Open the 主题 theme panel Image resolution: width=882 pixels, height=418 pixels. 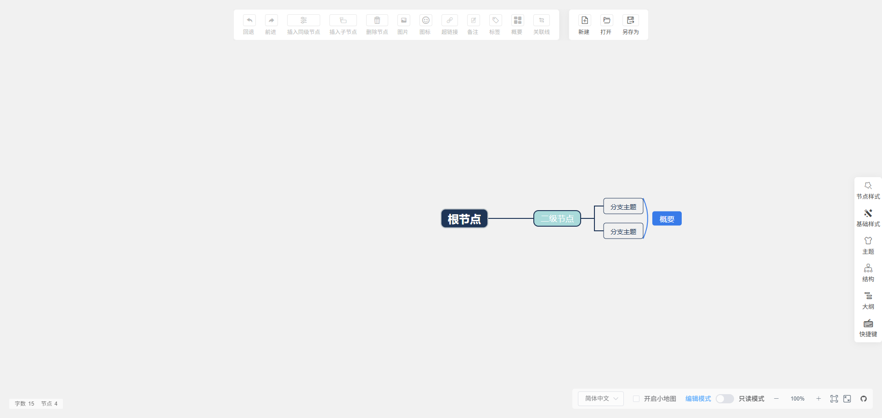(868, 246)
